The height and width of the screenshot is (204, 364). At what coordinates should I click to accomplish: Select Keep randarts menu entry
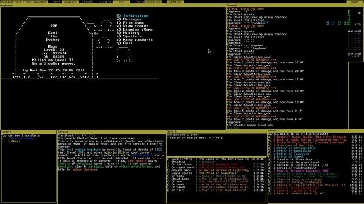pyautogui.click(x=135, y=40)
